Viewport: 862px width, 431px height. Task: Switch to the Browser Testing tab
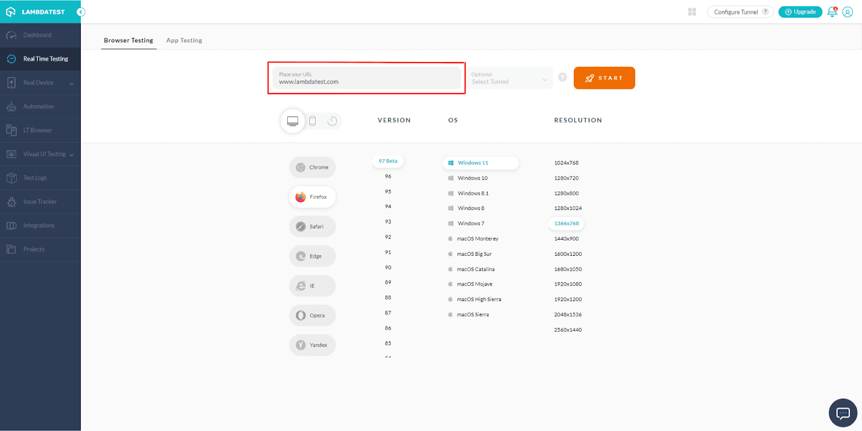pos(129,40)
